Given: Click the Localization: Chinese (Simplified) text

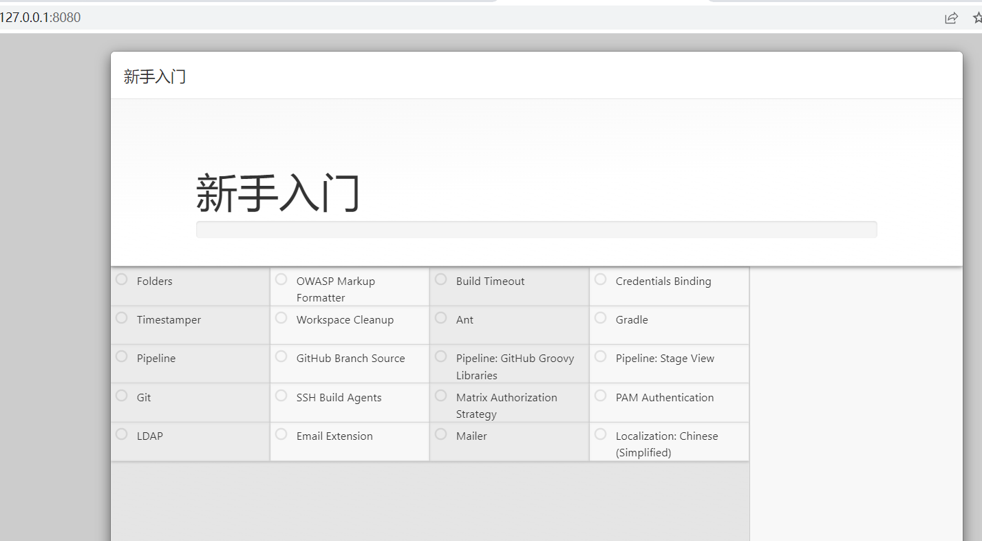Looking at the screenshot, I should (x=667, y=444).
